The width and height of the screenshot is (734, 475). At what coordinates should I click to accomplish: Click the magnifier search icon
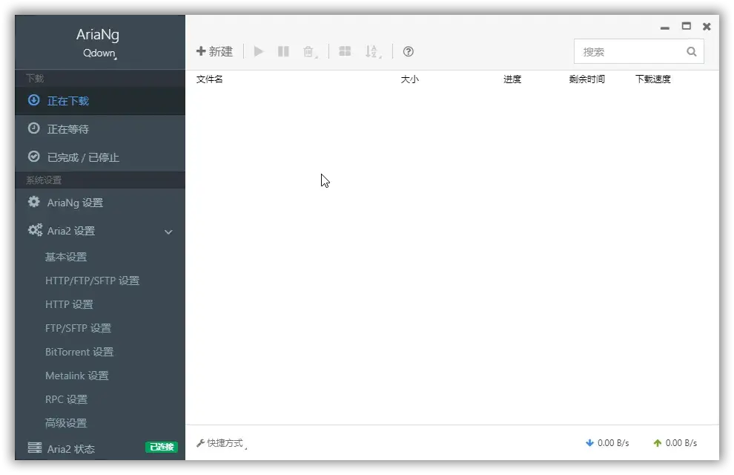pyautogui.click(x=692, y=51)
